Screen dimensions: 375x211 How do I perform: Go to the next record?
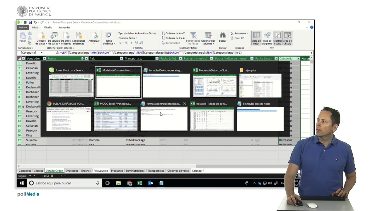click(x=61, y=176)
